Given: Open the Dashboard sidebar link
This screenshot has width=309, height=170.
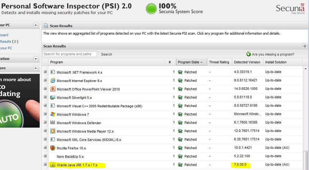Looking at the screenshot, I should click(x=4, y=35).
